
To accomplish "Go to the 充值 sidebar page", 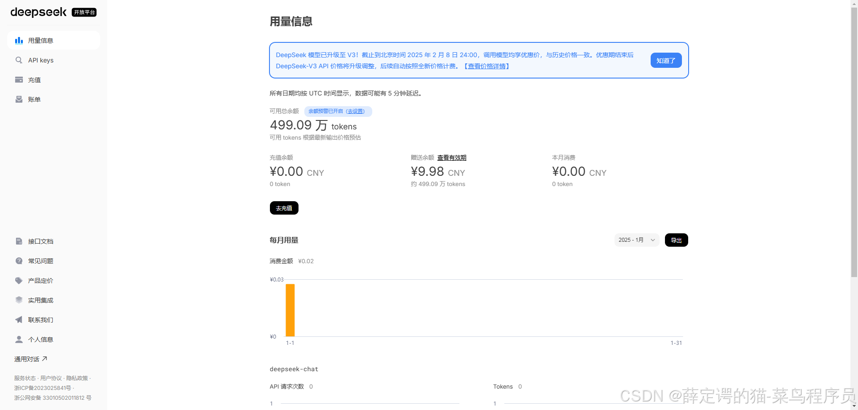I will click(54, 80).
